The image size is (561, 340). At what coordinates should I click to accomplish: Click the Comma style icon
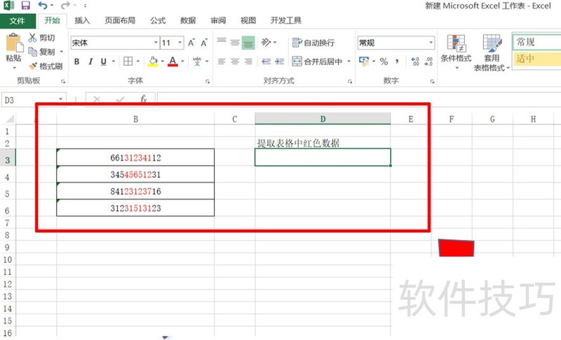click(x=397, y=62)
